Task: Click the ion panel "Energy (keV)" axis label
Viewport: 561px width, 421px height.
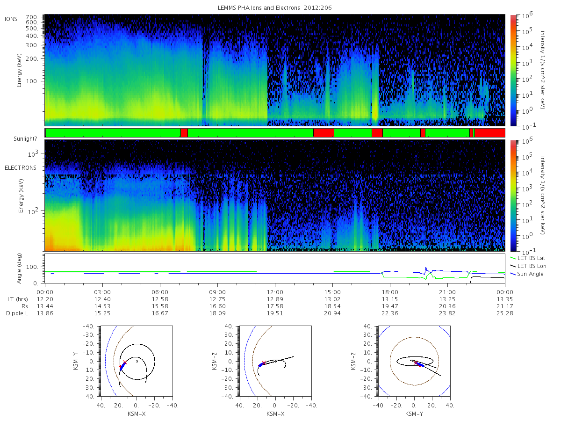Action: (x=20, y=70)
